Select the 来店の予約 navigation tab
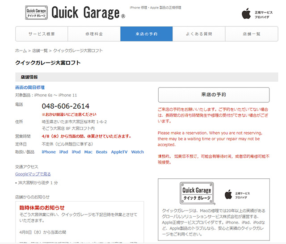 point(147,34)
